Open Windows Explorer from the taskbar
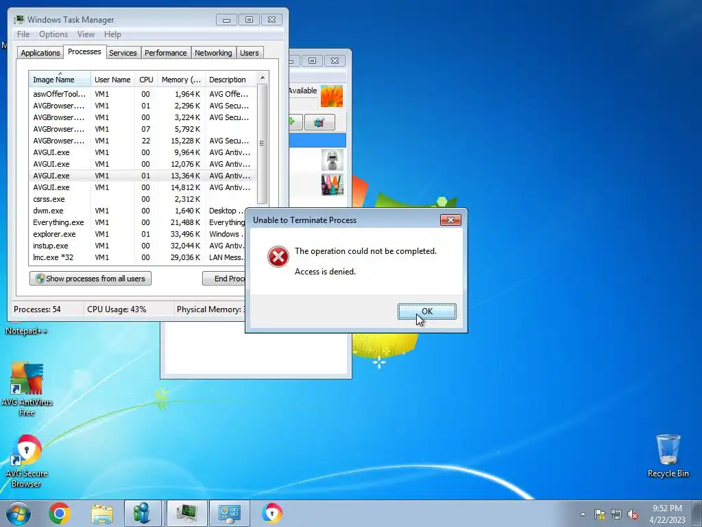Viewport: 702px width, 527px height. (102, 513)
